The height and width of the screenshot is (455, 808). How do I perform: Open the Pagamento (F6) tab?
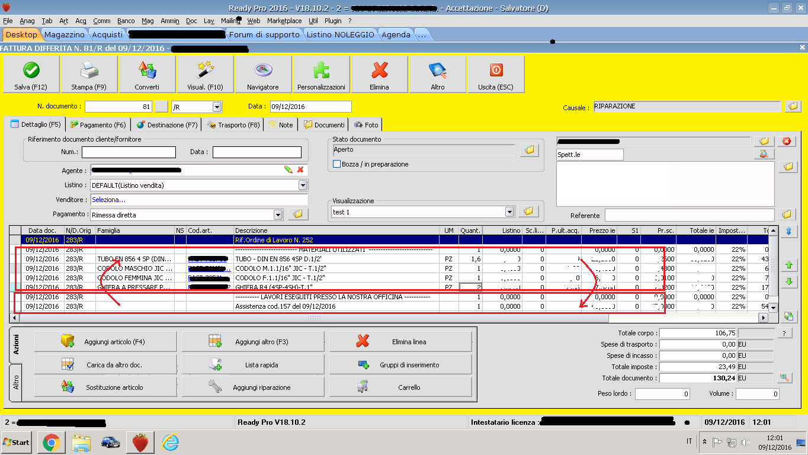(98, 125)
